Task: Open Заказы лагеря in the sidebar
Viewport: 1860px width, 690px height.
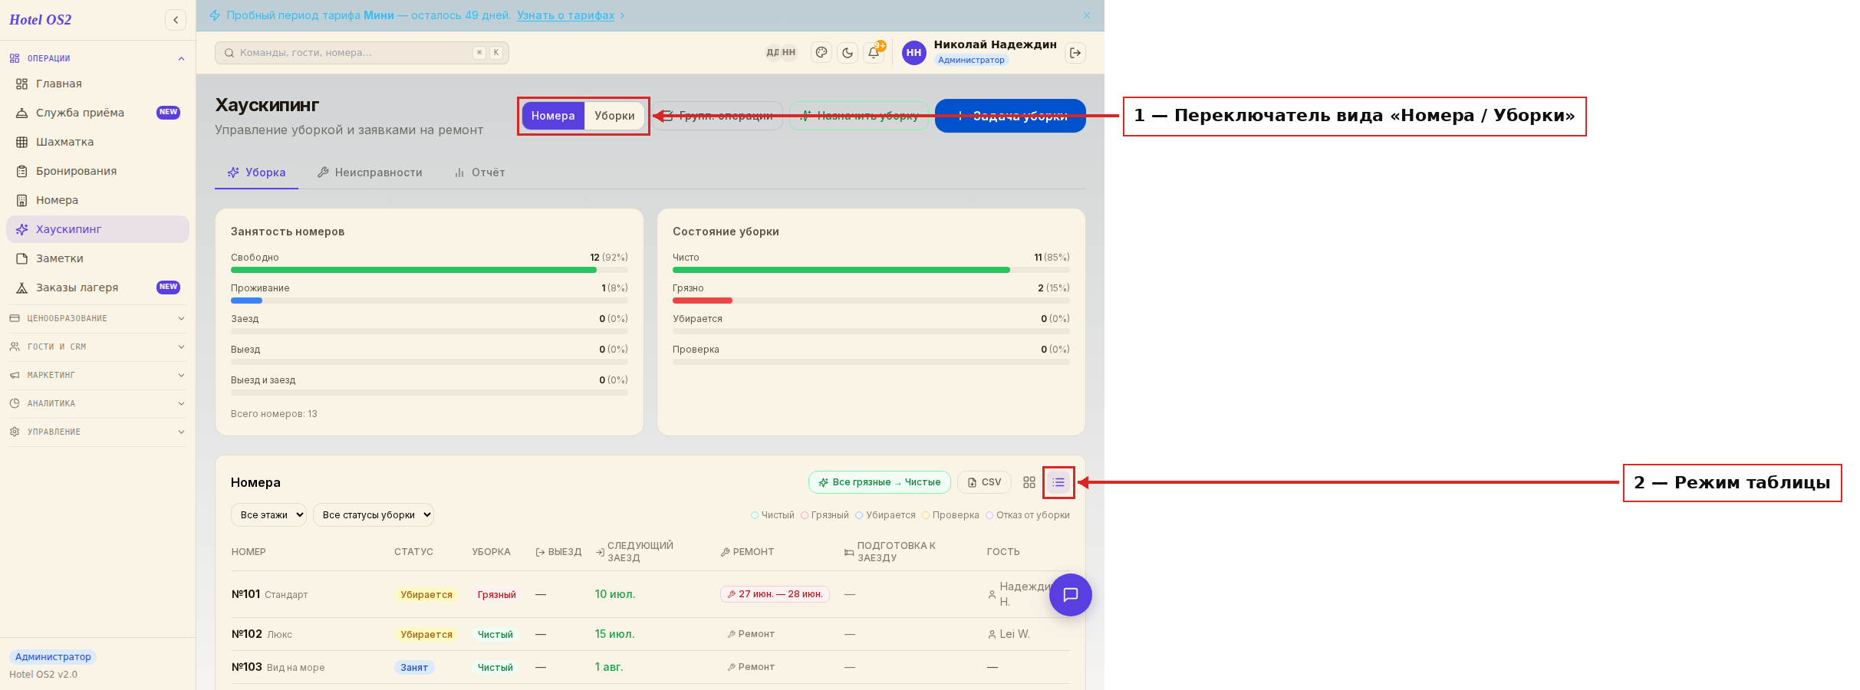Action: tap(97, 287)
